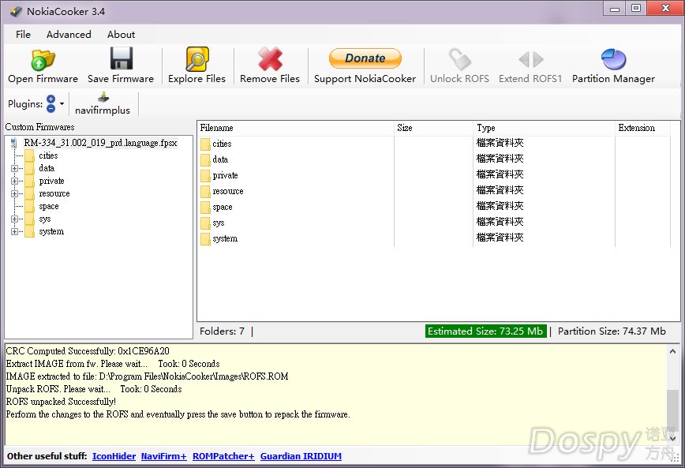Click the Extend ROFS1 arrows icon
This screenshot has height=468, width=685.
[x=530, y=60]
